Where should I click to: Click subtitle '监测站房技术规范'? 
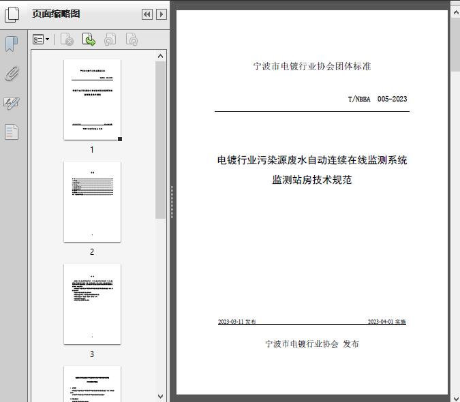pos(312,180)
